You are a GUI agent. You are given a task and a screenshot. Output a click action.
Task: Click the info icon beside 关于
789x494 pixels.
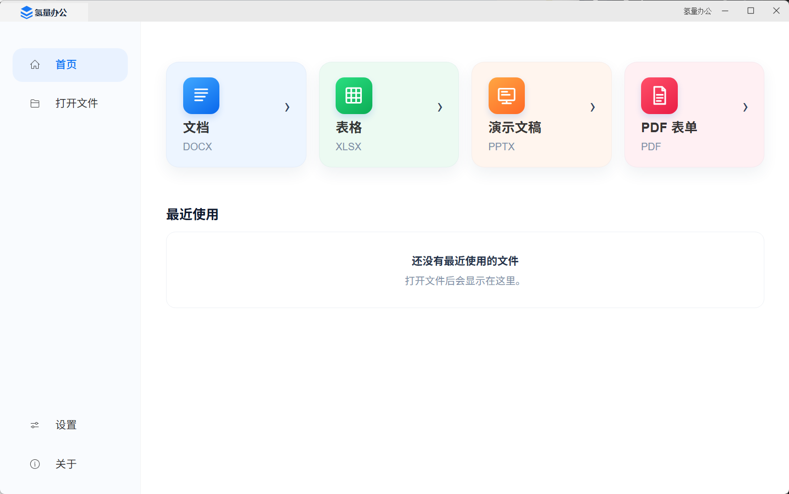[35, 464]
